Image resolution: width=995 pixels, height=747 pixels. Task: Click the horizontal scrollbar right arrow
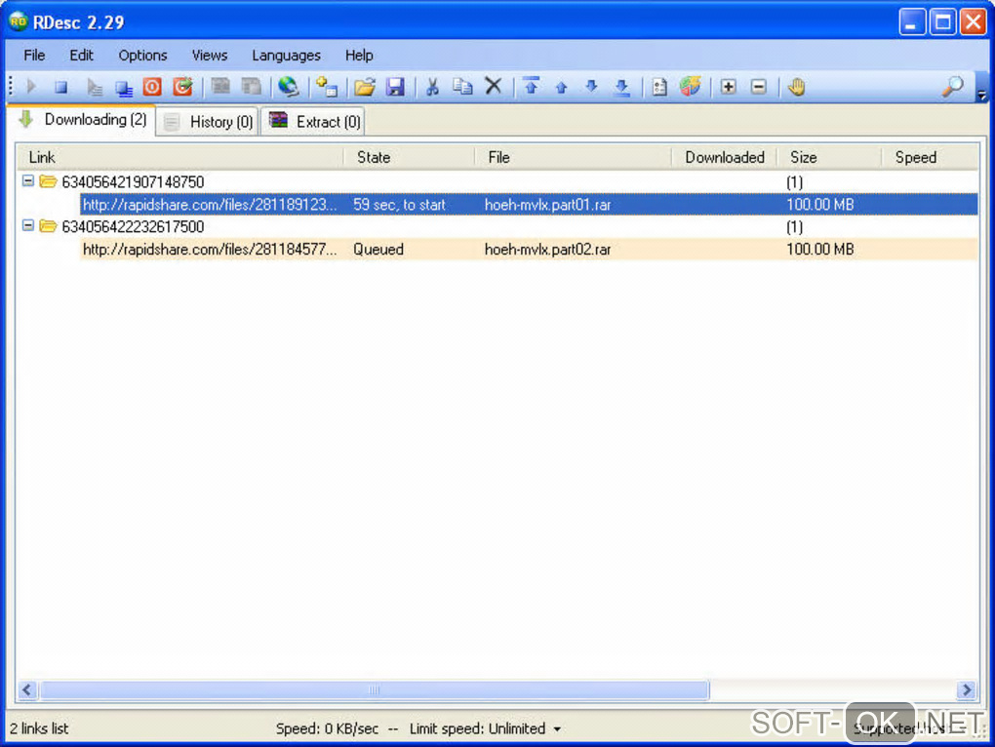pyautogui.click(x=967, y=689)
